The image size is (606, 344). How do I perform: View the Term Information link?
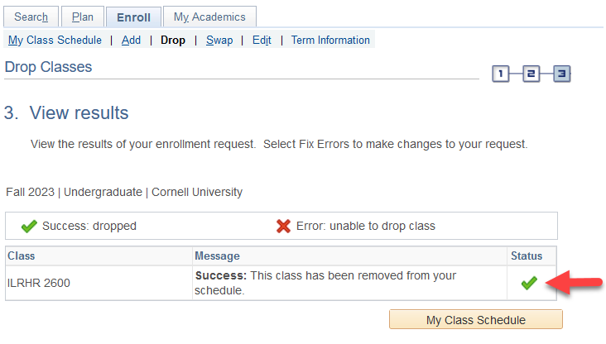pos(330,40)
